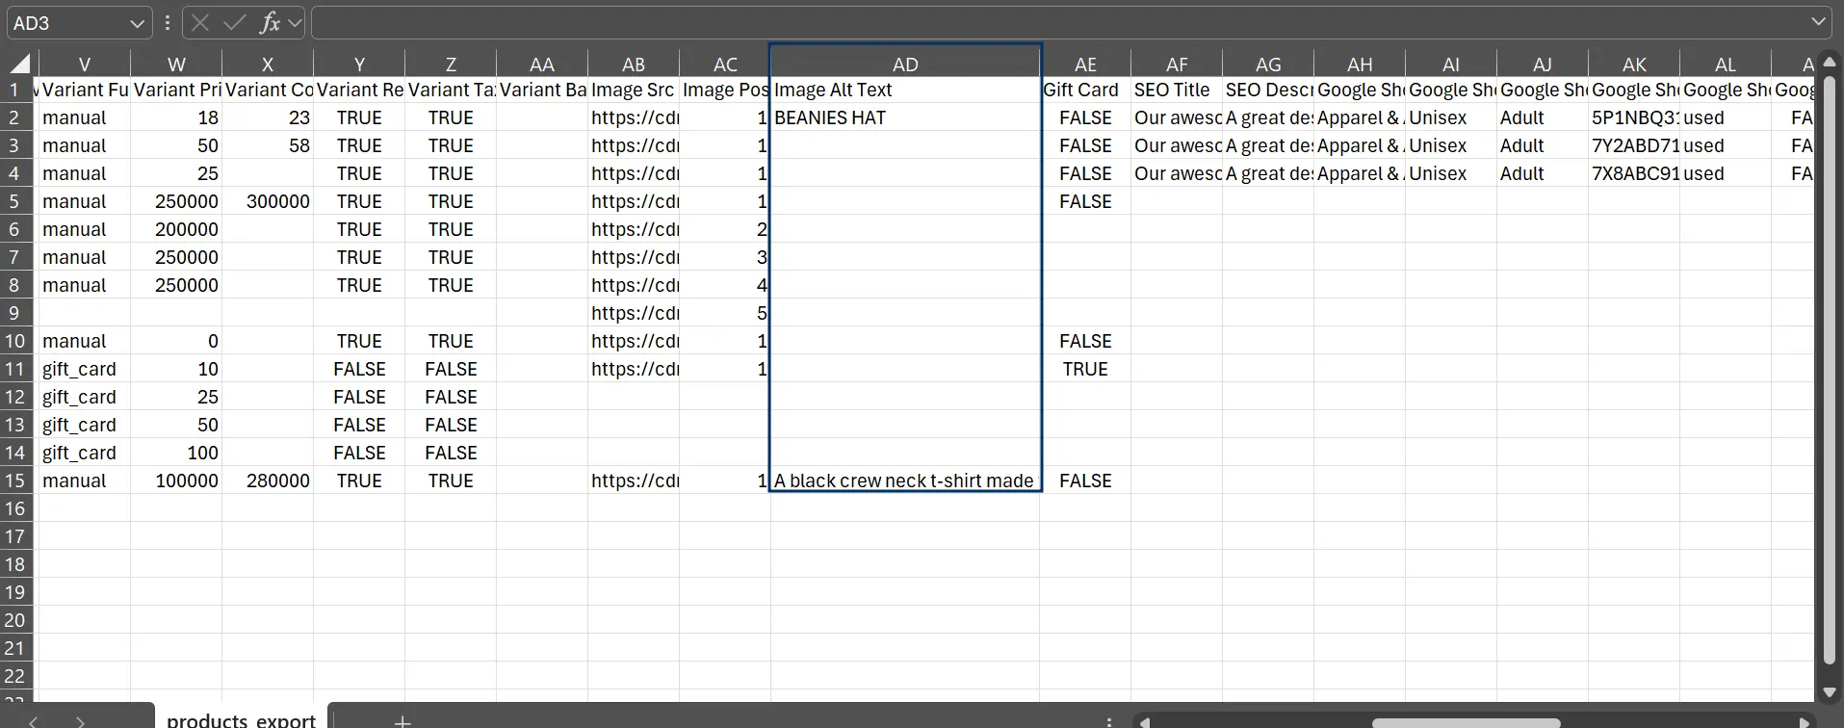Screen dimensions: 1844x728
Task: Click the 'SEO Title' header cell
Action: tap(1177, 90)
